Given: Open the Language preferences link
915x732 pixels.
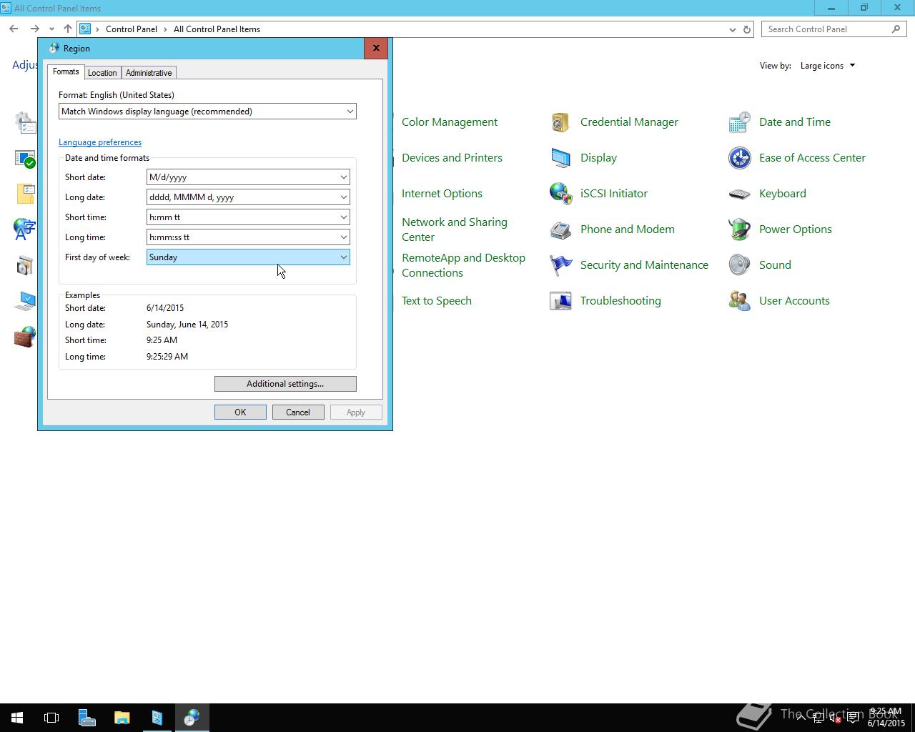Looking at the screenshot, I should point(100,142).
